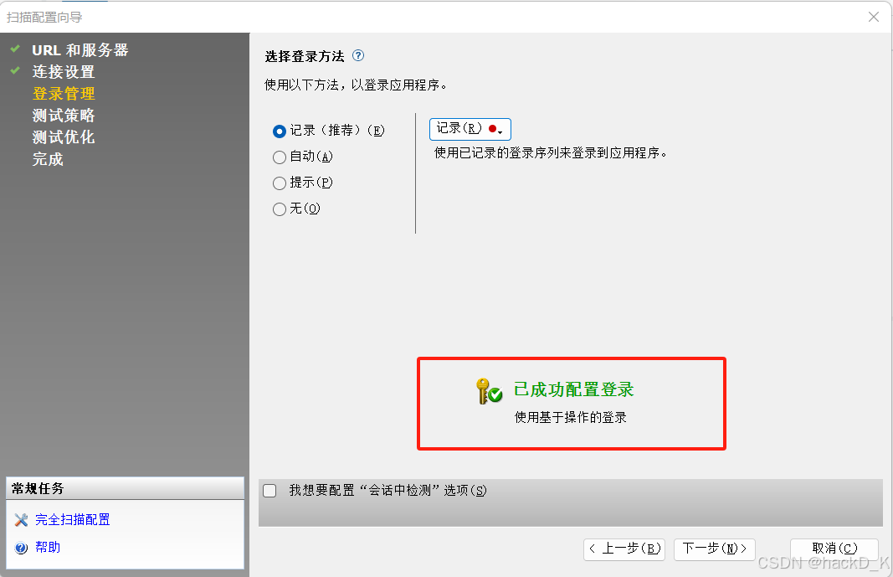Click the 下一步(N) next button
Image resolution: width=893 pixels, height=577 pixels.
(714, 549)
